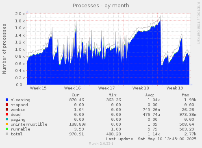Click the 'uninterruptible' legend label

click(29, 124)
